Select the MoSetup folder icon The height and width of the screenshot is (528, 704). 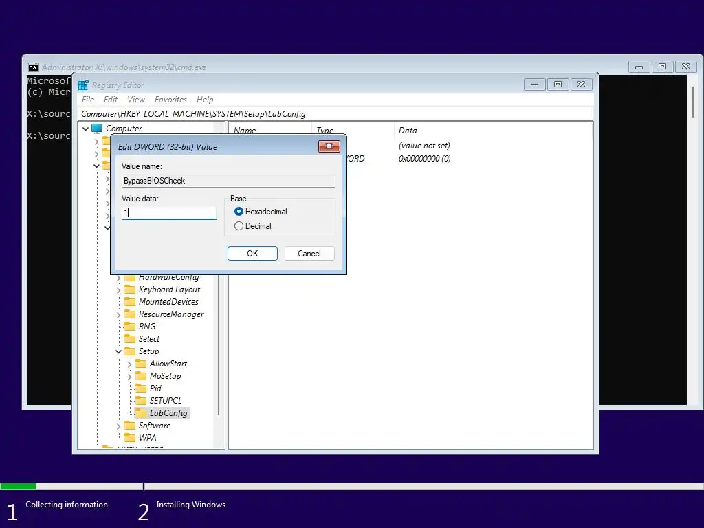pyautogui.click(x=141, y=376)
